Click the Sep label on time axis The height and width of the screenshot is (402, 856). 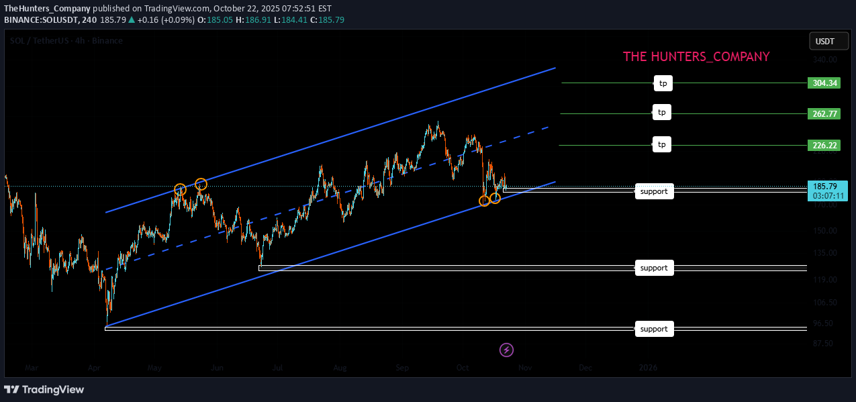pos(402,368)
